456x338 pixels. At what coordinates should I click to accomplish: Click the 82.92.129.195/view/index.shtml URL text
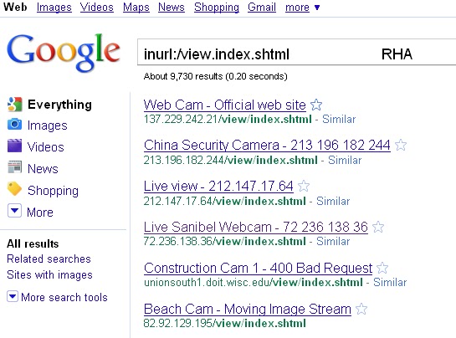tap(225, 324)
